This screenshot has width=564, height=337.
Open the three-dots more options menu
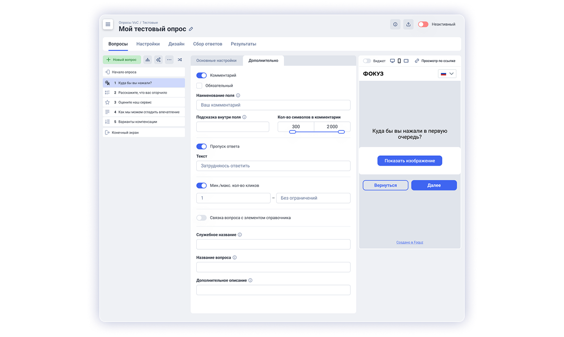coord(169,60)
